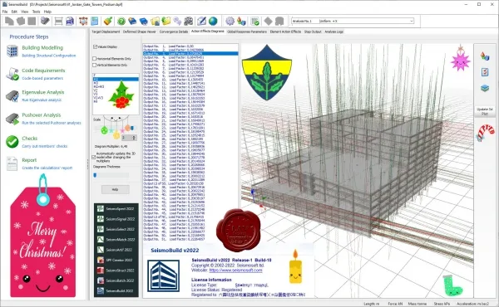Click the second blue book toolbar icon

(x=144, y=21)
